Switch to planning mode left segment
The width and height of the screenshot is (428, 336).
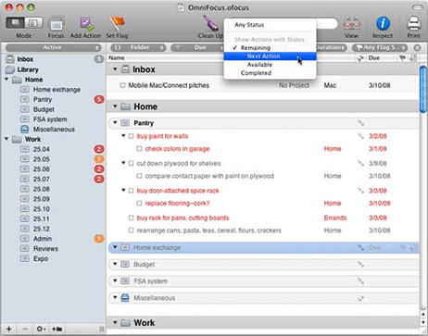click(x=15, y=23)
